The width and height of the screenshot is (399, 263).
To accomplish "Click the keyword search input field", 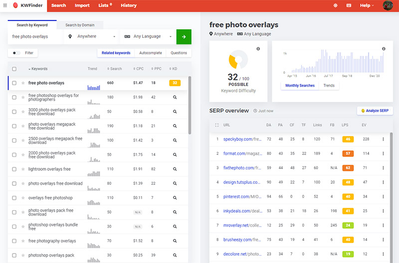I will (35, 36).
